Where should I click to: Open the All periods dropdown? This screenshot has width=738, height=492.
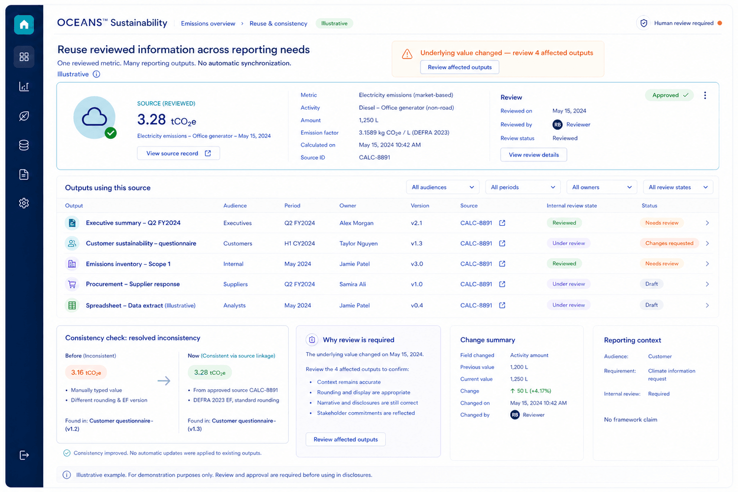pos(523,187)
